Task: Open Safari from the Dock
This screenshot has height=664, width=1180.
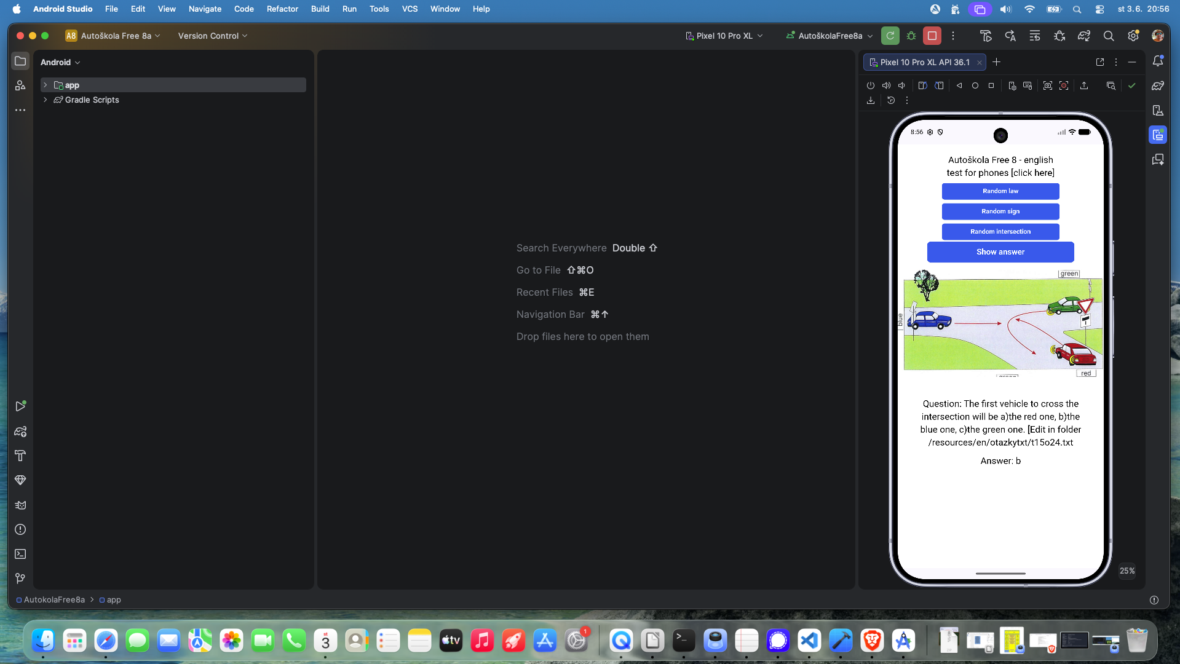Action: pyautogui.click(x=106, y=641)
